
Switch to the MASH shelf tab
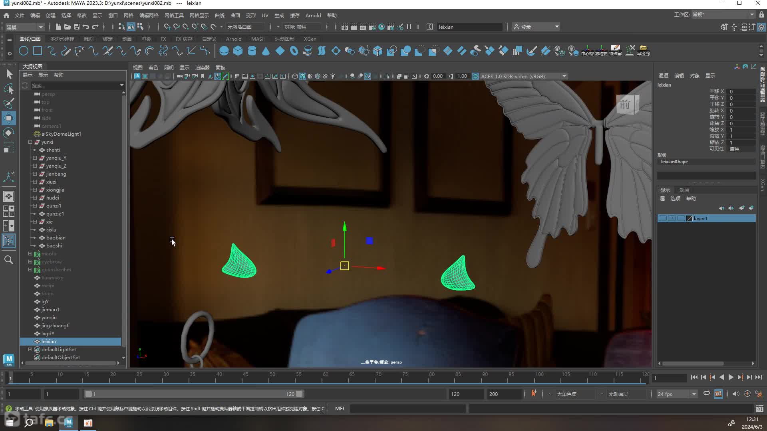click(x=258, y=39)
